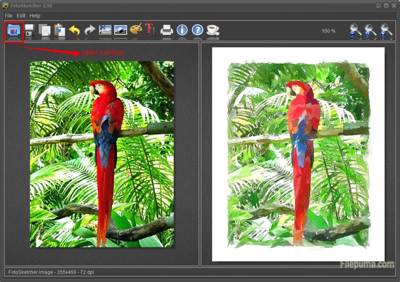The height and width of the screenshot is (282, 400).
Task: Click the coffee cup donate icon
Action: (x=213, y=30)
